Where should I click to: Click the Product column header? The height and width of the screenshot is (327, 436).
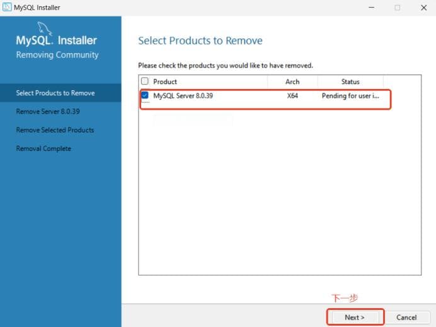tap(165, 81)
